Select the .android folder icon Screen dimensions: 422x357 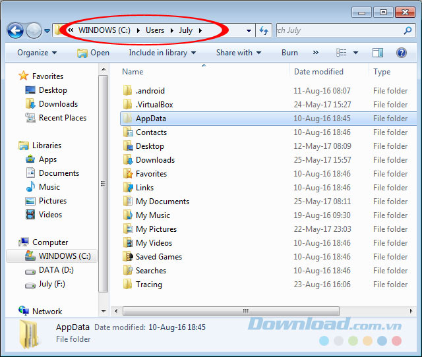(x=127, y=90)
